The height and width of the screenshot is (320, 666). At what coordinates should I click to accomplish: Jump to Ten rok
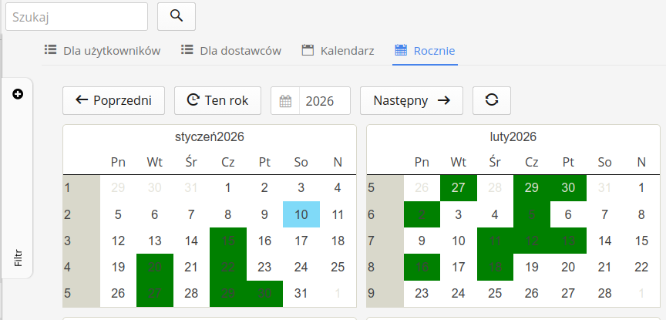pyautogui.click(x=217, y=100)
